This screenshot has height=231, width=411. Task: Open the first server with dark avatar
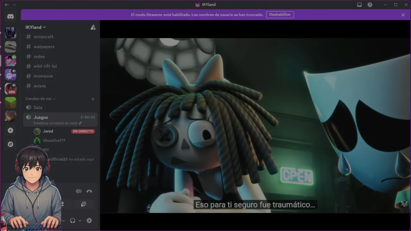coord(11,33)
